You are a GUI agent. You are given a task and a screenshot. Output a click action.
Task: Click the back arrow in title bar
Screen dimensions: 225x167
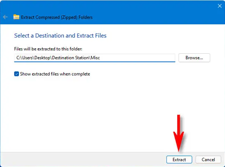(x=5, y=17)
